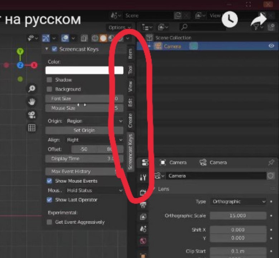The height and width of the screenshot is (258, 279).
Task: Open Render properties tab icon
Action: [143, 192]
